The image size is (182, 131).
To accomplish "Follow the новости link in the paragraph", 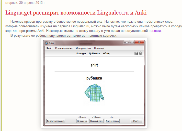I will [155, 31].
